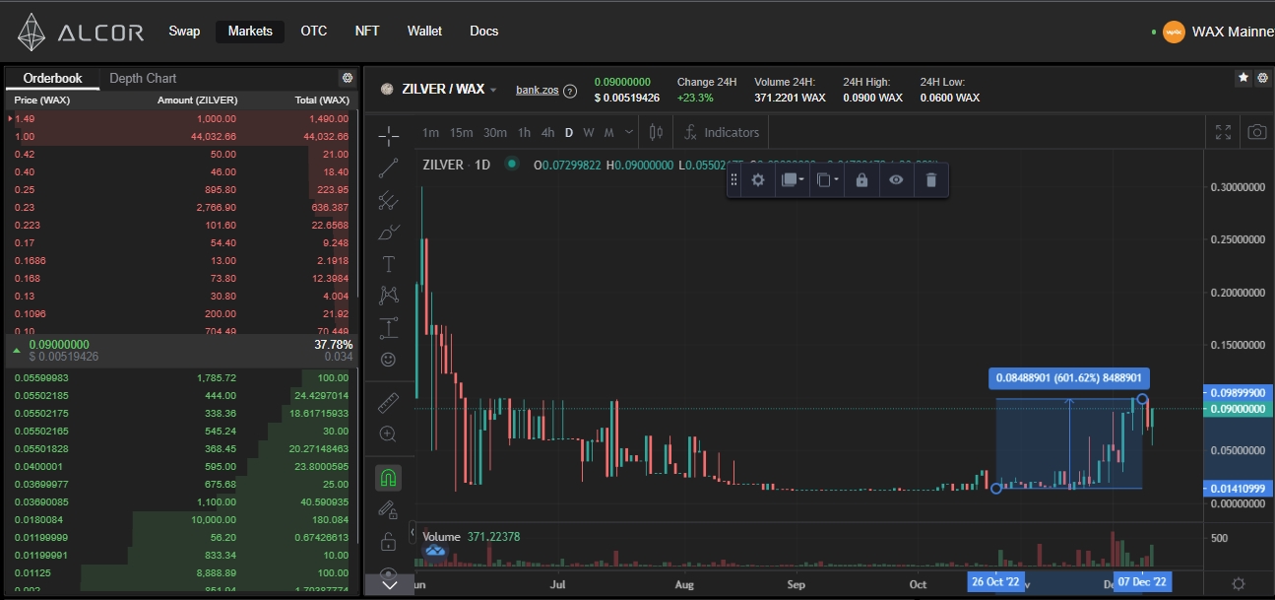
Task: Expand the drawing toolbar chevron at bottom
Action: click(x=389, y=584)
